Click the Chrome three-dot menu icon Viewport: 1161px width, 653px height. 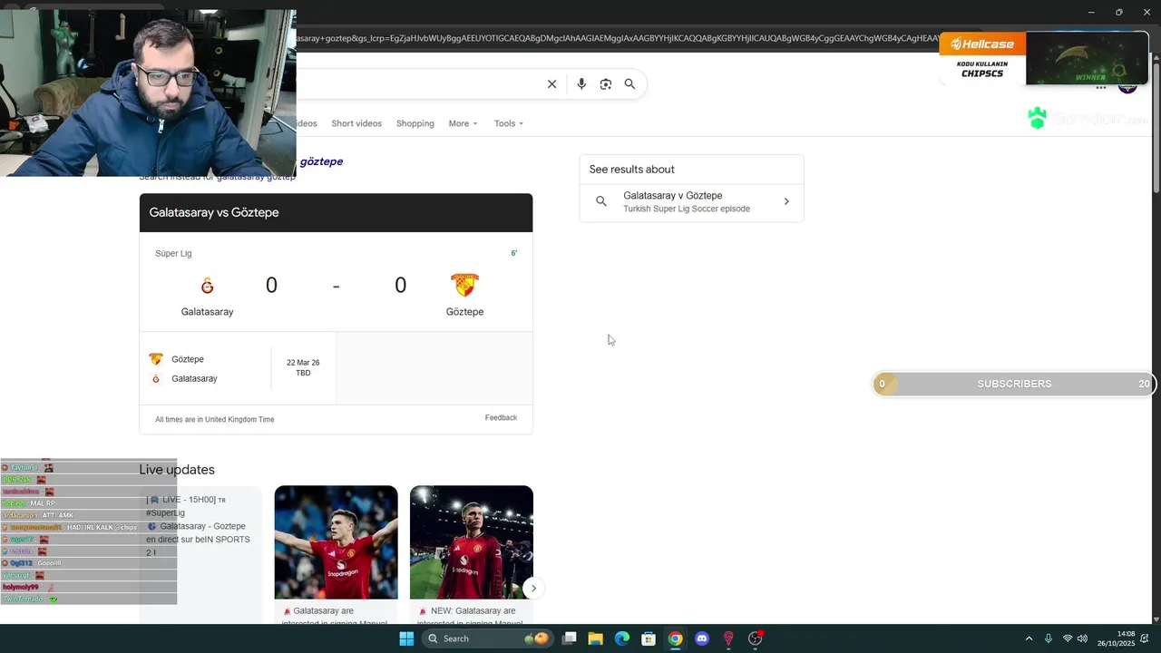1101,87
